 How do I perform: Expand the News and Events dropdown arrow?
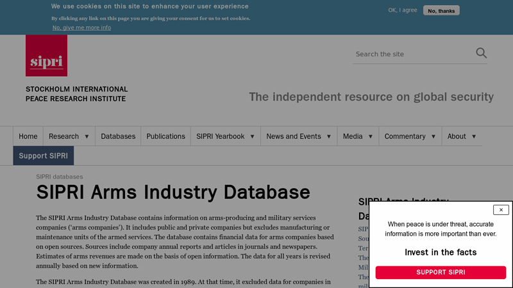329,136
